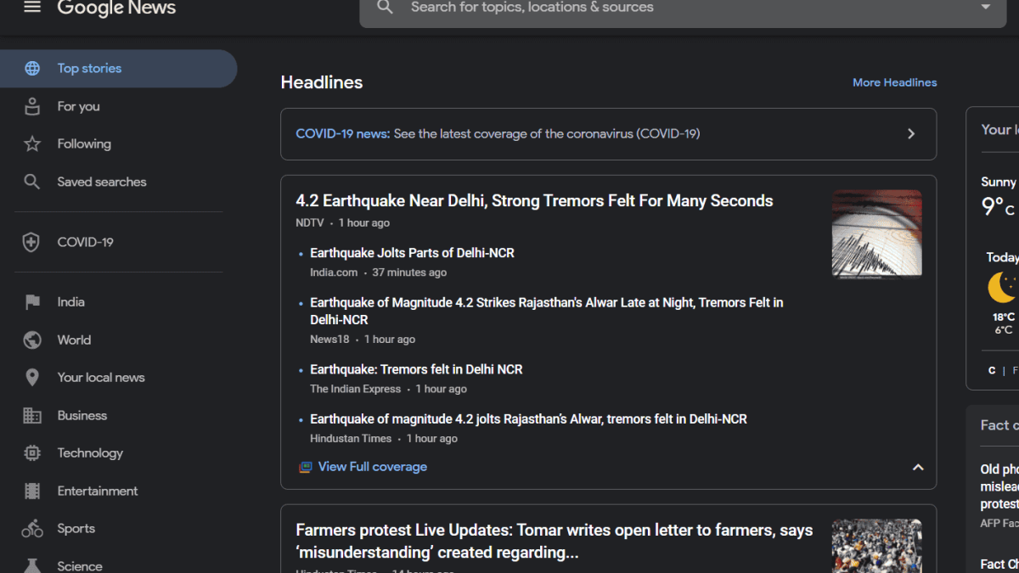
Task: Click the Entertainment film icon
Action: tap(32, 491)
